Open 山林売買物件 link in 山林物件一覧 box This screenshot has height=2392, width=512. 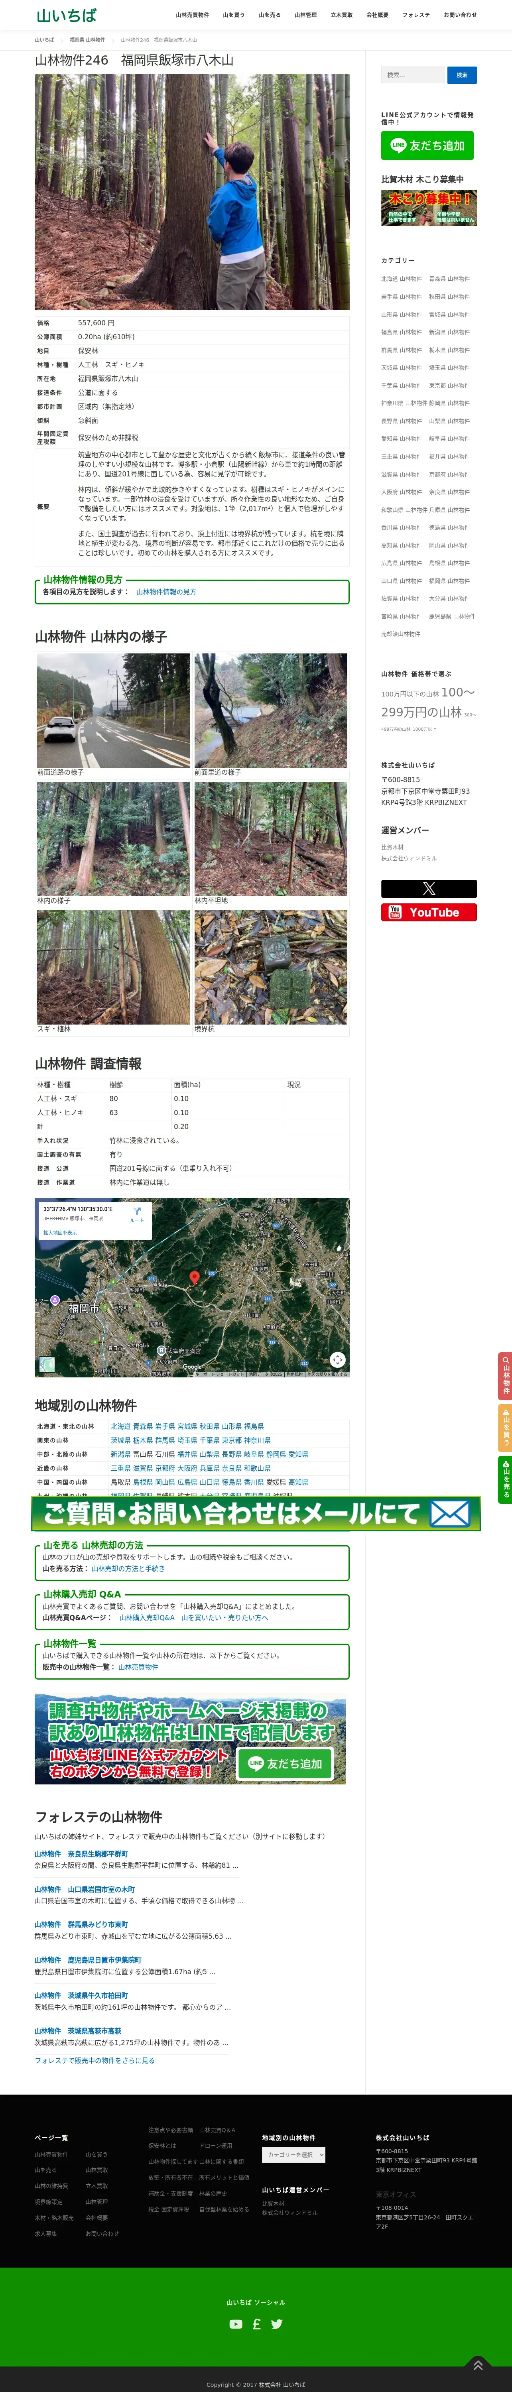138,1667
